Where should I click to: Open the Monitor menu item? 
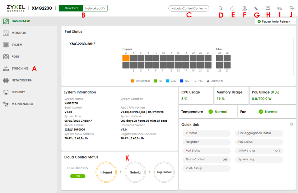(x=18, y=33)
